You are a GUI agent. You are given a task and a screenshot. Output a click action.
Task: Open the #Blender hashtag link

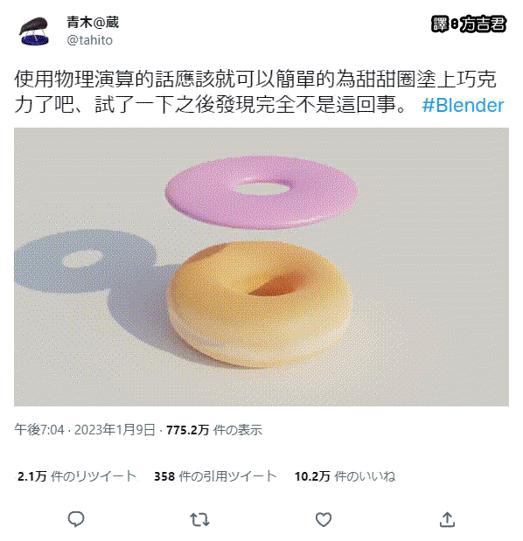pyautogui.click(x=463, y=105)
